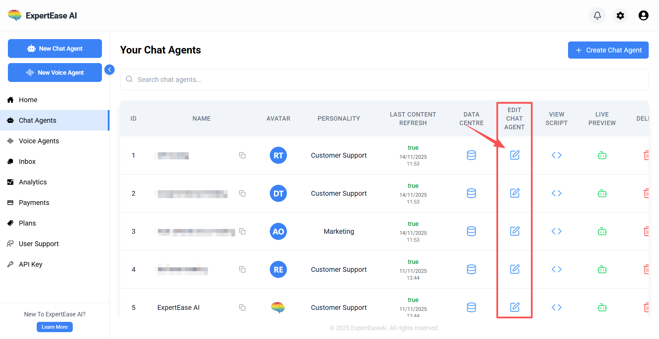Open settings gear icon in header
Image resolution: width=659 pixels, height=339 pixels.
click(x=620, y=15)
